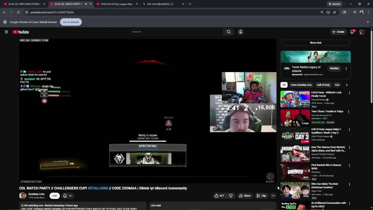Open options for Tomb Raider ad
The height and width of the screenshot is (210, 373).
tap(346, 69)
